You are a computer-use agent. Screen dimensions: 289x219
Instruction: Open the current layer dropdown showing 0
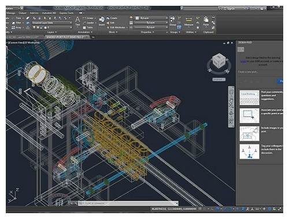click(51, 28)
